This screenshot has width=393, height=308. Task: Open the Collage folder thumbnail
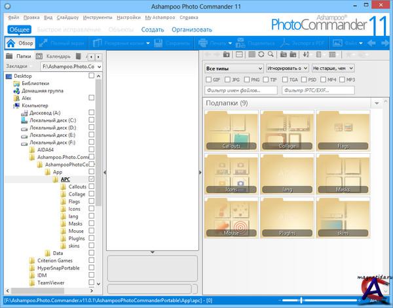(x=288, y=131)
